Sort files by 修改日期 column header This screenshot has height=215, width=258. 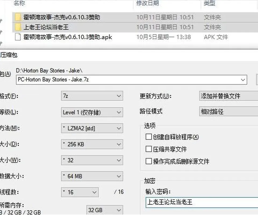pos(148,3)
